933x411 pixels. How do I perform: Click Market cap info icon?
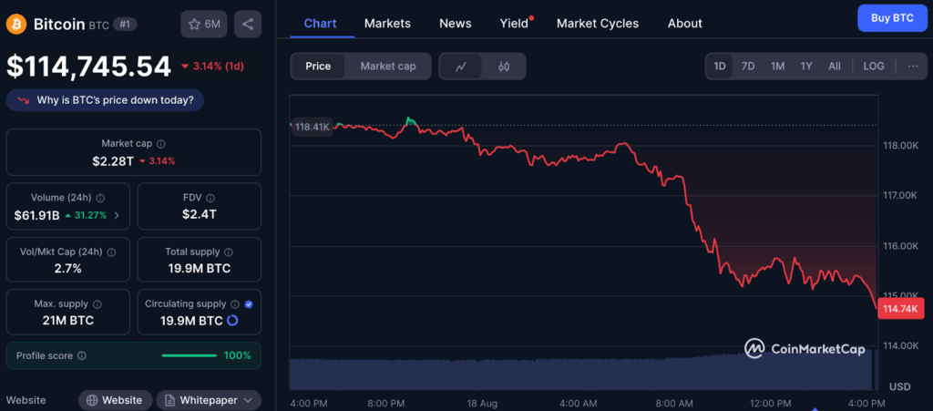161,144
